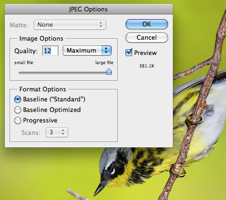Click the OK button
Viewport: 226px width, 200px height.
coord(147,24)
